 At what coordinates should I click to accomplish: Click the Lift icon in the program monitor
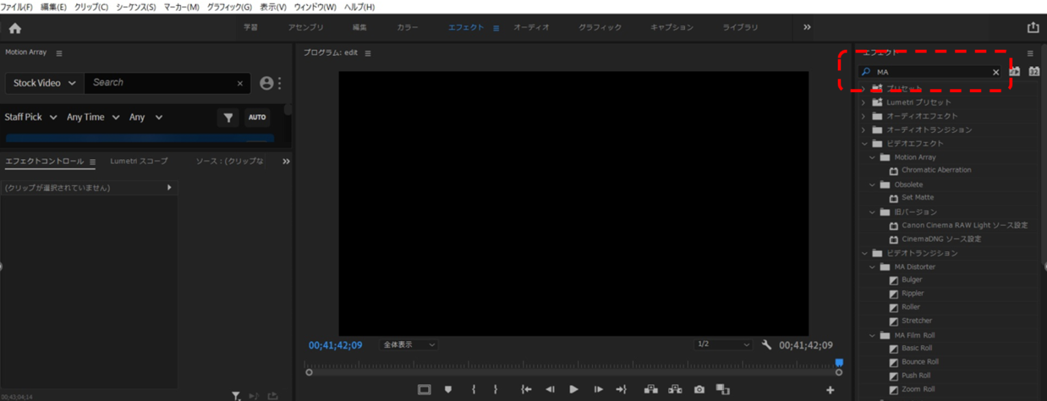pos(650,389)
